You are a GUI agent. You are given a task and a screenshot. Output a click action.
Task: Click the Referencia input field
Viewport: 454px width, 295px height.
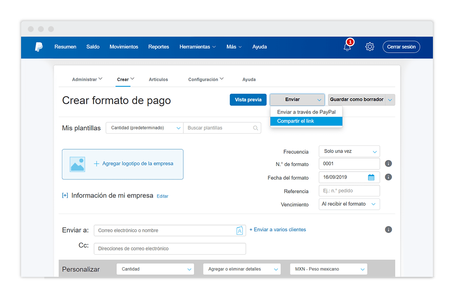349,191
